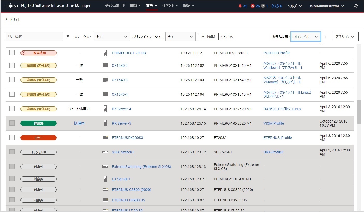Open the VIOM Profile link
Viewport: 364px width, 212px height.
[274, 123]
